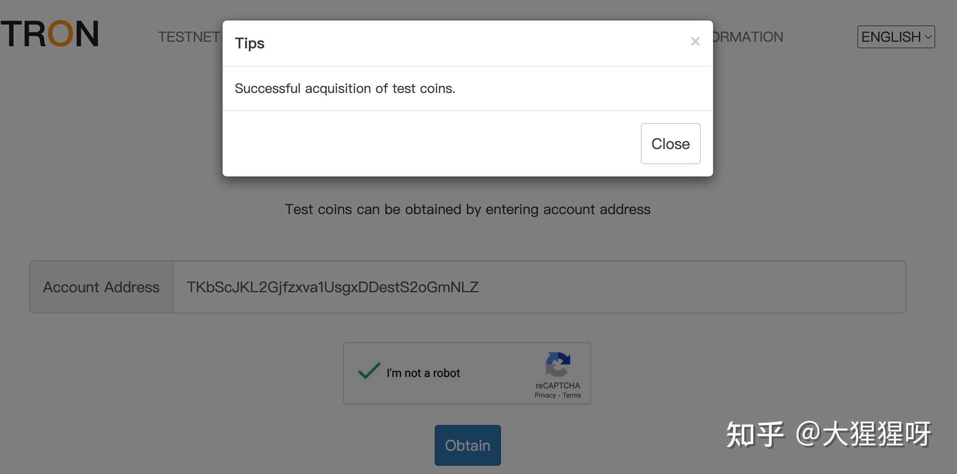957x474 pixels.
Task: Focus the account address input field
Action: (x=539, y=287)
